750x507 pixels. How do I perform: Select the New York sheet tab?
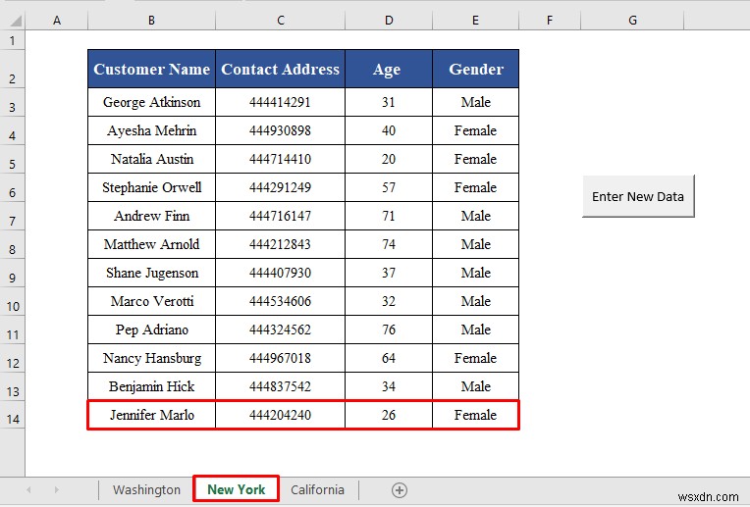[237, 488]
